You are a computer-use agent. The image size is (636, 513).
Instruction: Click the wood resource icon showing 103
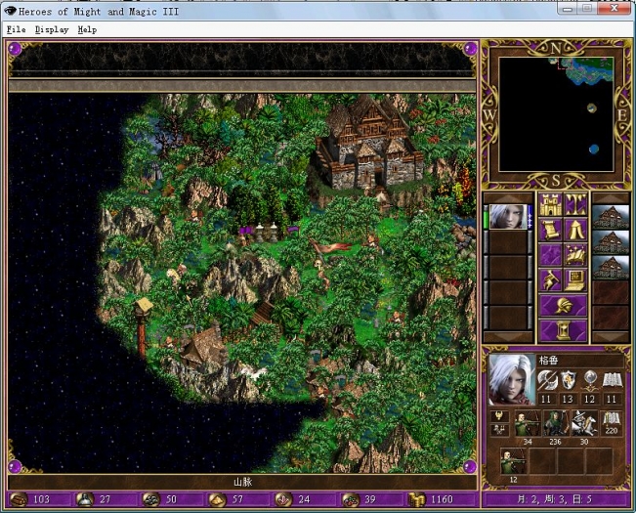coord(19,499)
